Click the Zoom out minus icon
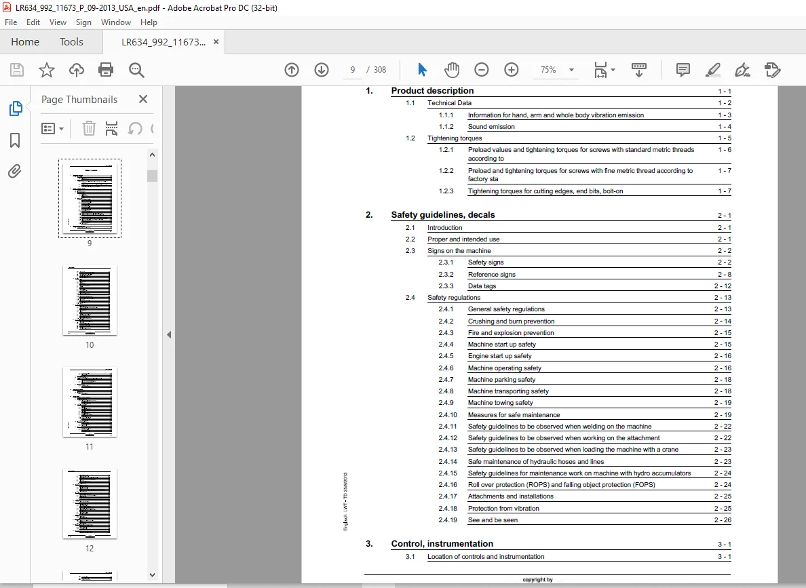 pyautogui.click(x=482, y=70)
